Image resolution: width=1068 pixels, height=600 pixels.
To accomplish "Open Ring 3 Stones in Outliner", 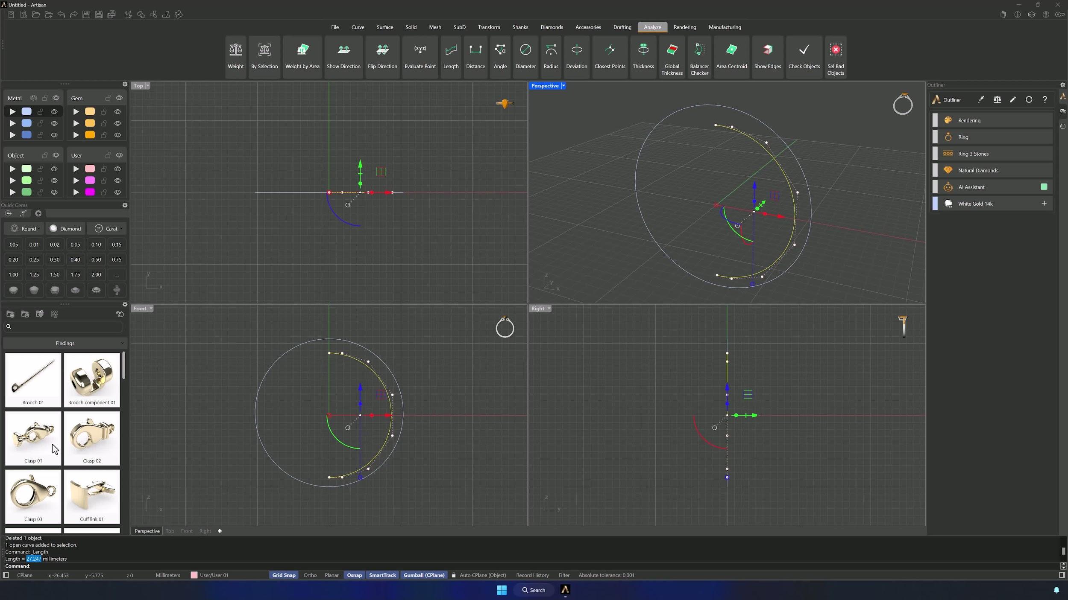I will [992, 154].
